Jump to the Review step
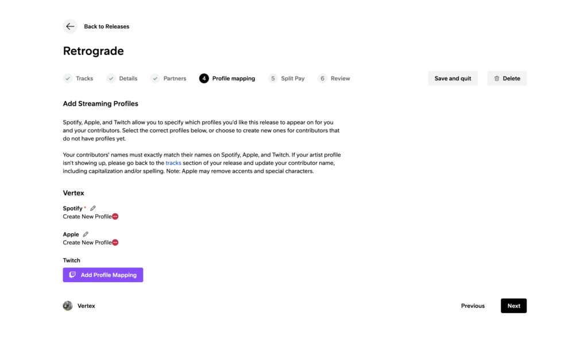Viewport: 588px width, 348px height. click(x=340, y=79)
